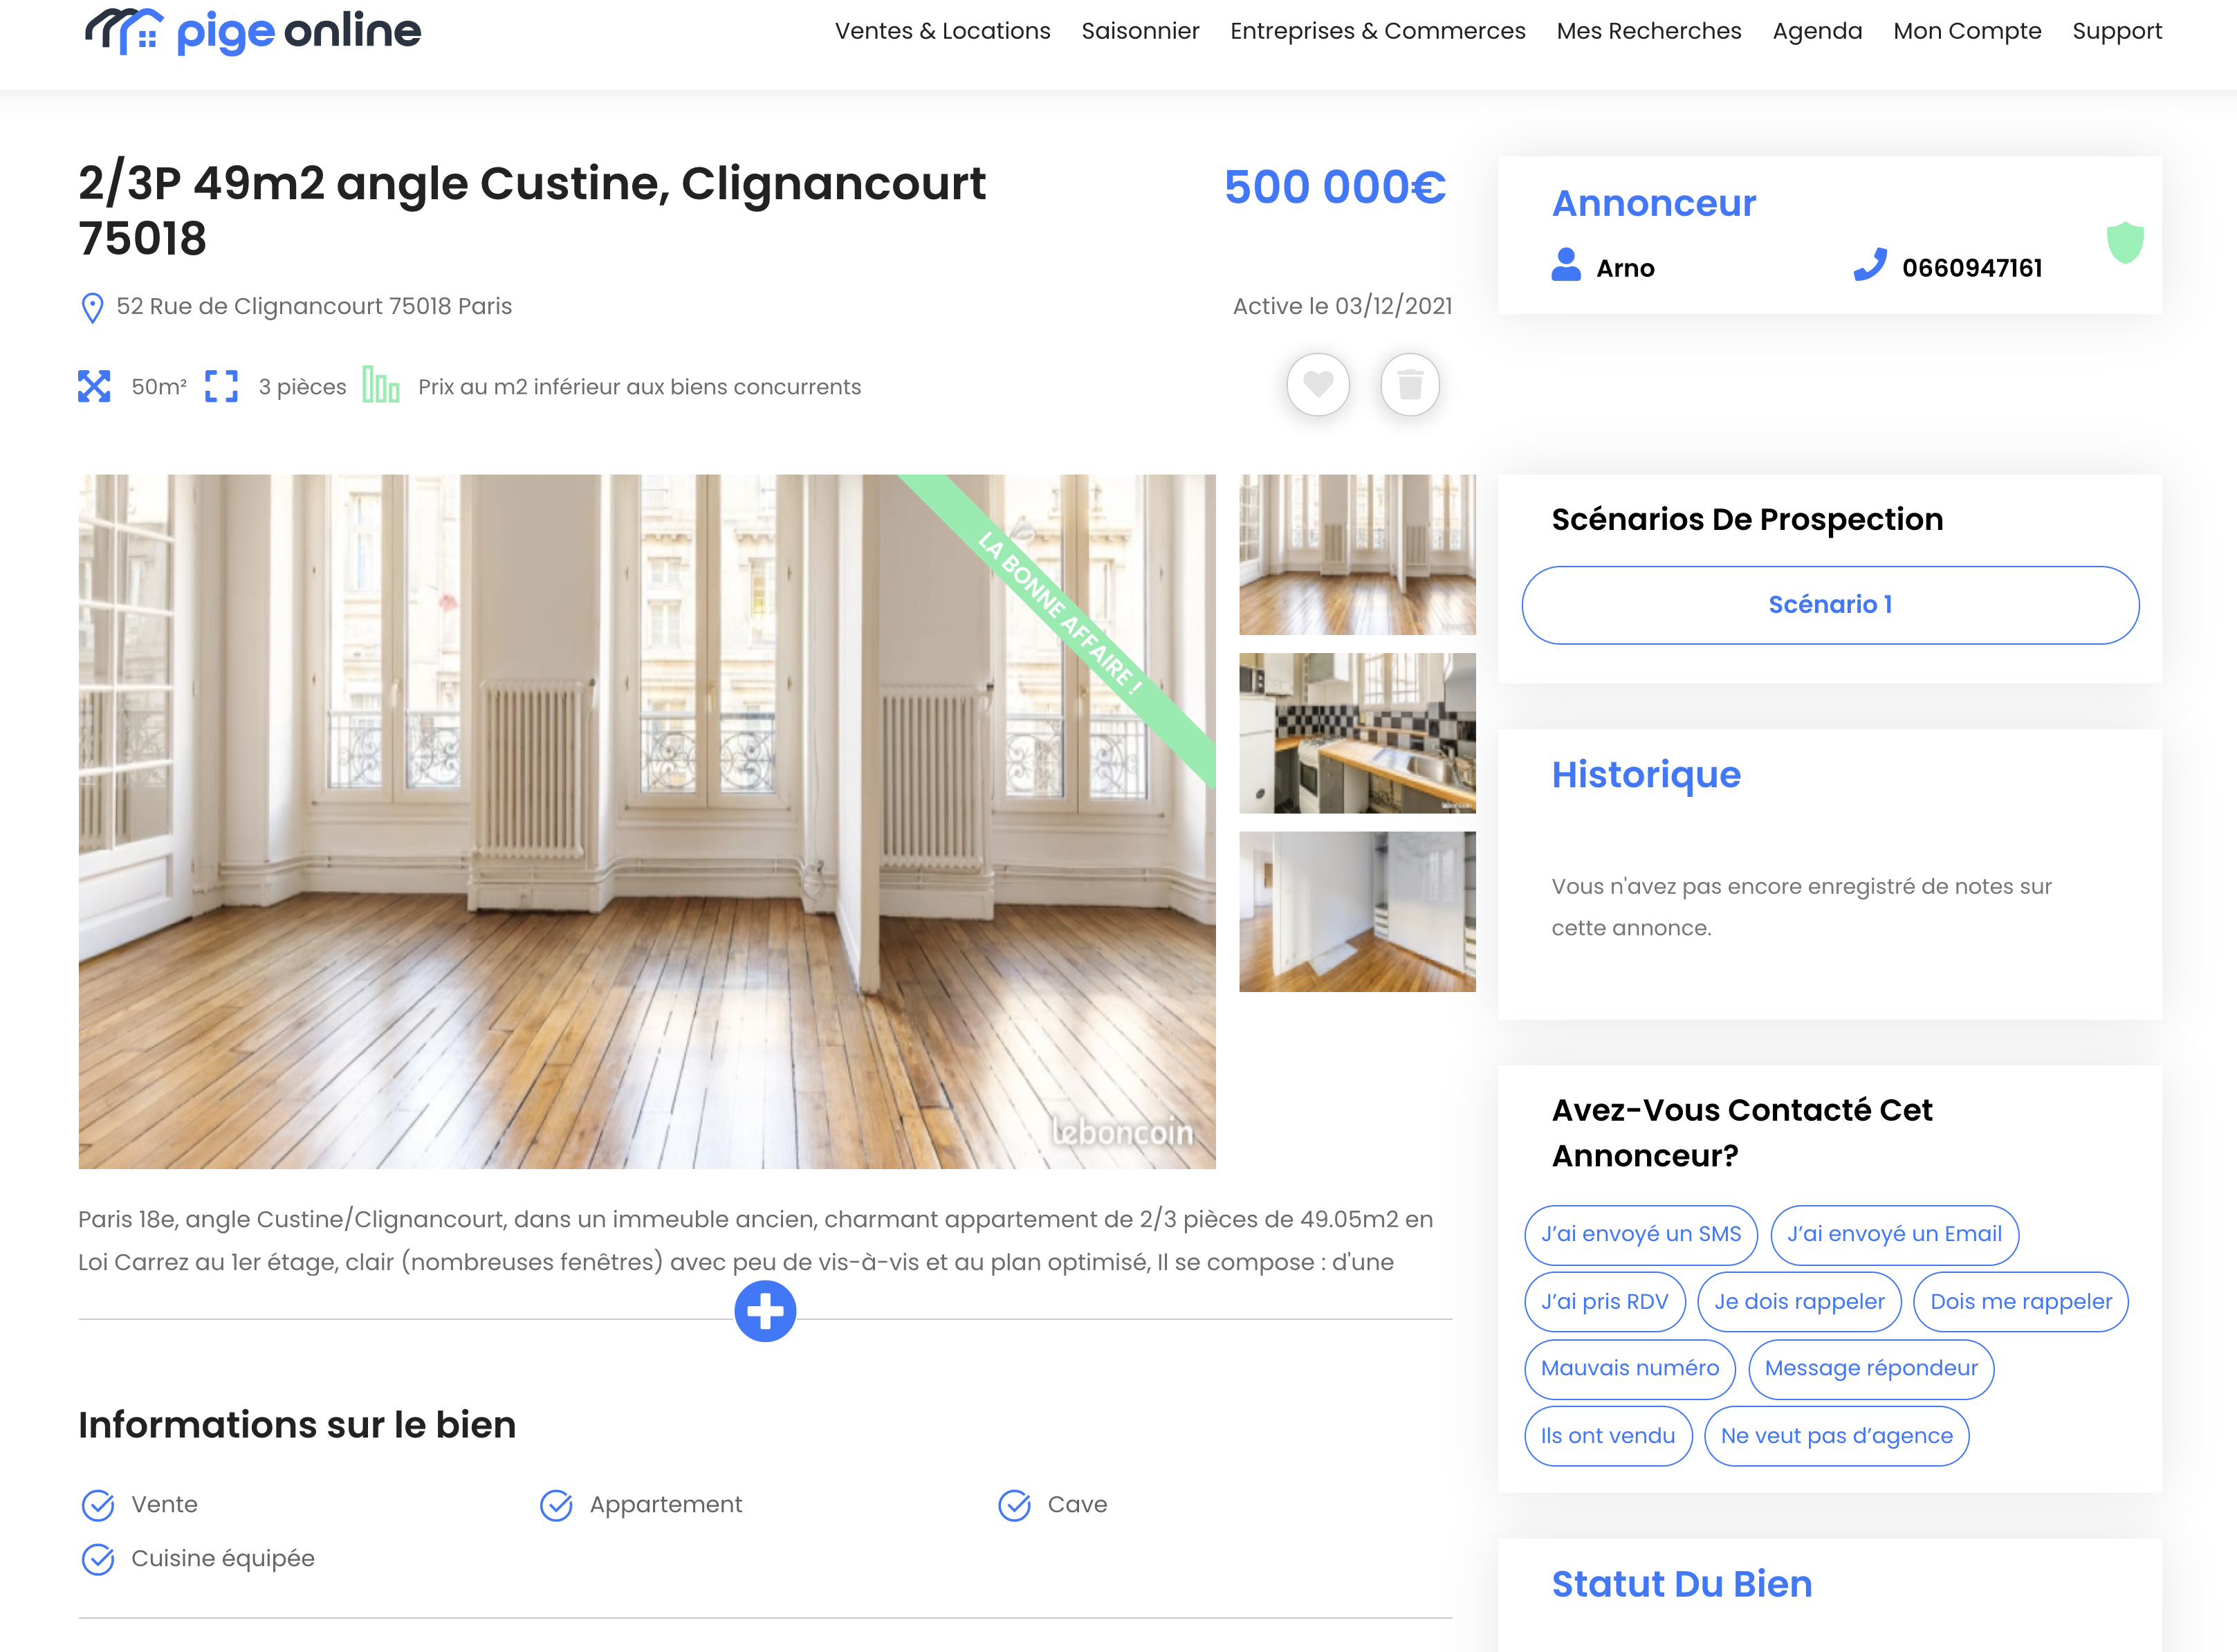The image size is (2237, 1652).
Task: Open Ventes & Locations menu
Action: click(x=943, y=31)
